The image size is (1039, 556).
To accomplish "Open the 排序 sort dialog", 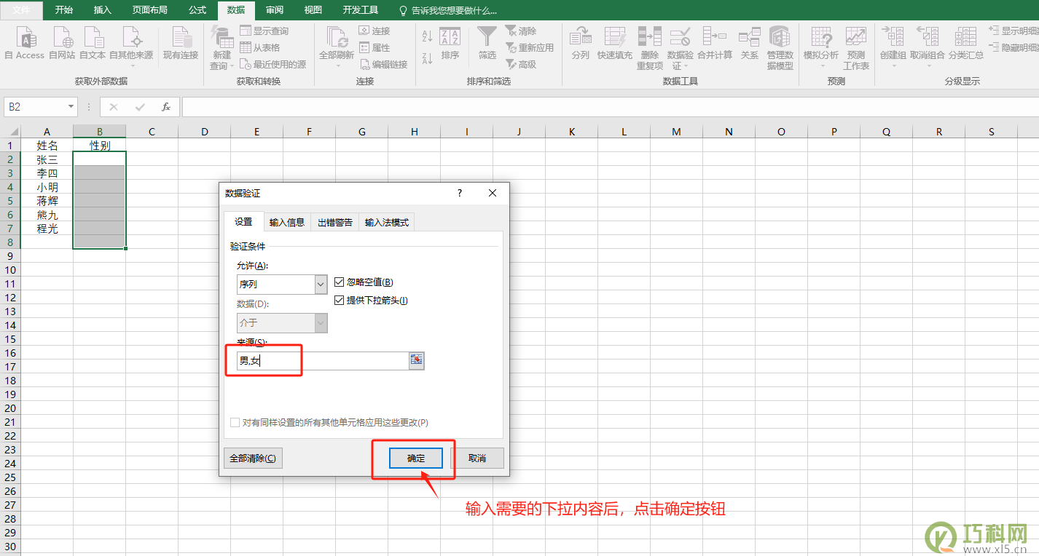I will pyautogui.click(x=450, y=42).
